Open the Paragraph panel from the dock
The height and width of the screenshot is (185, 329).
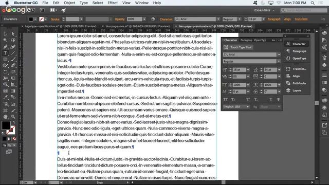[x=296, y=51]
